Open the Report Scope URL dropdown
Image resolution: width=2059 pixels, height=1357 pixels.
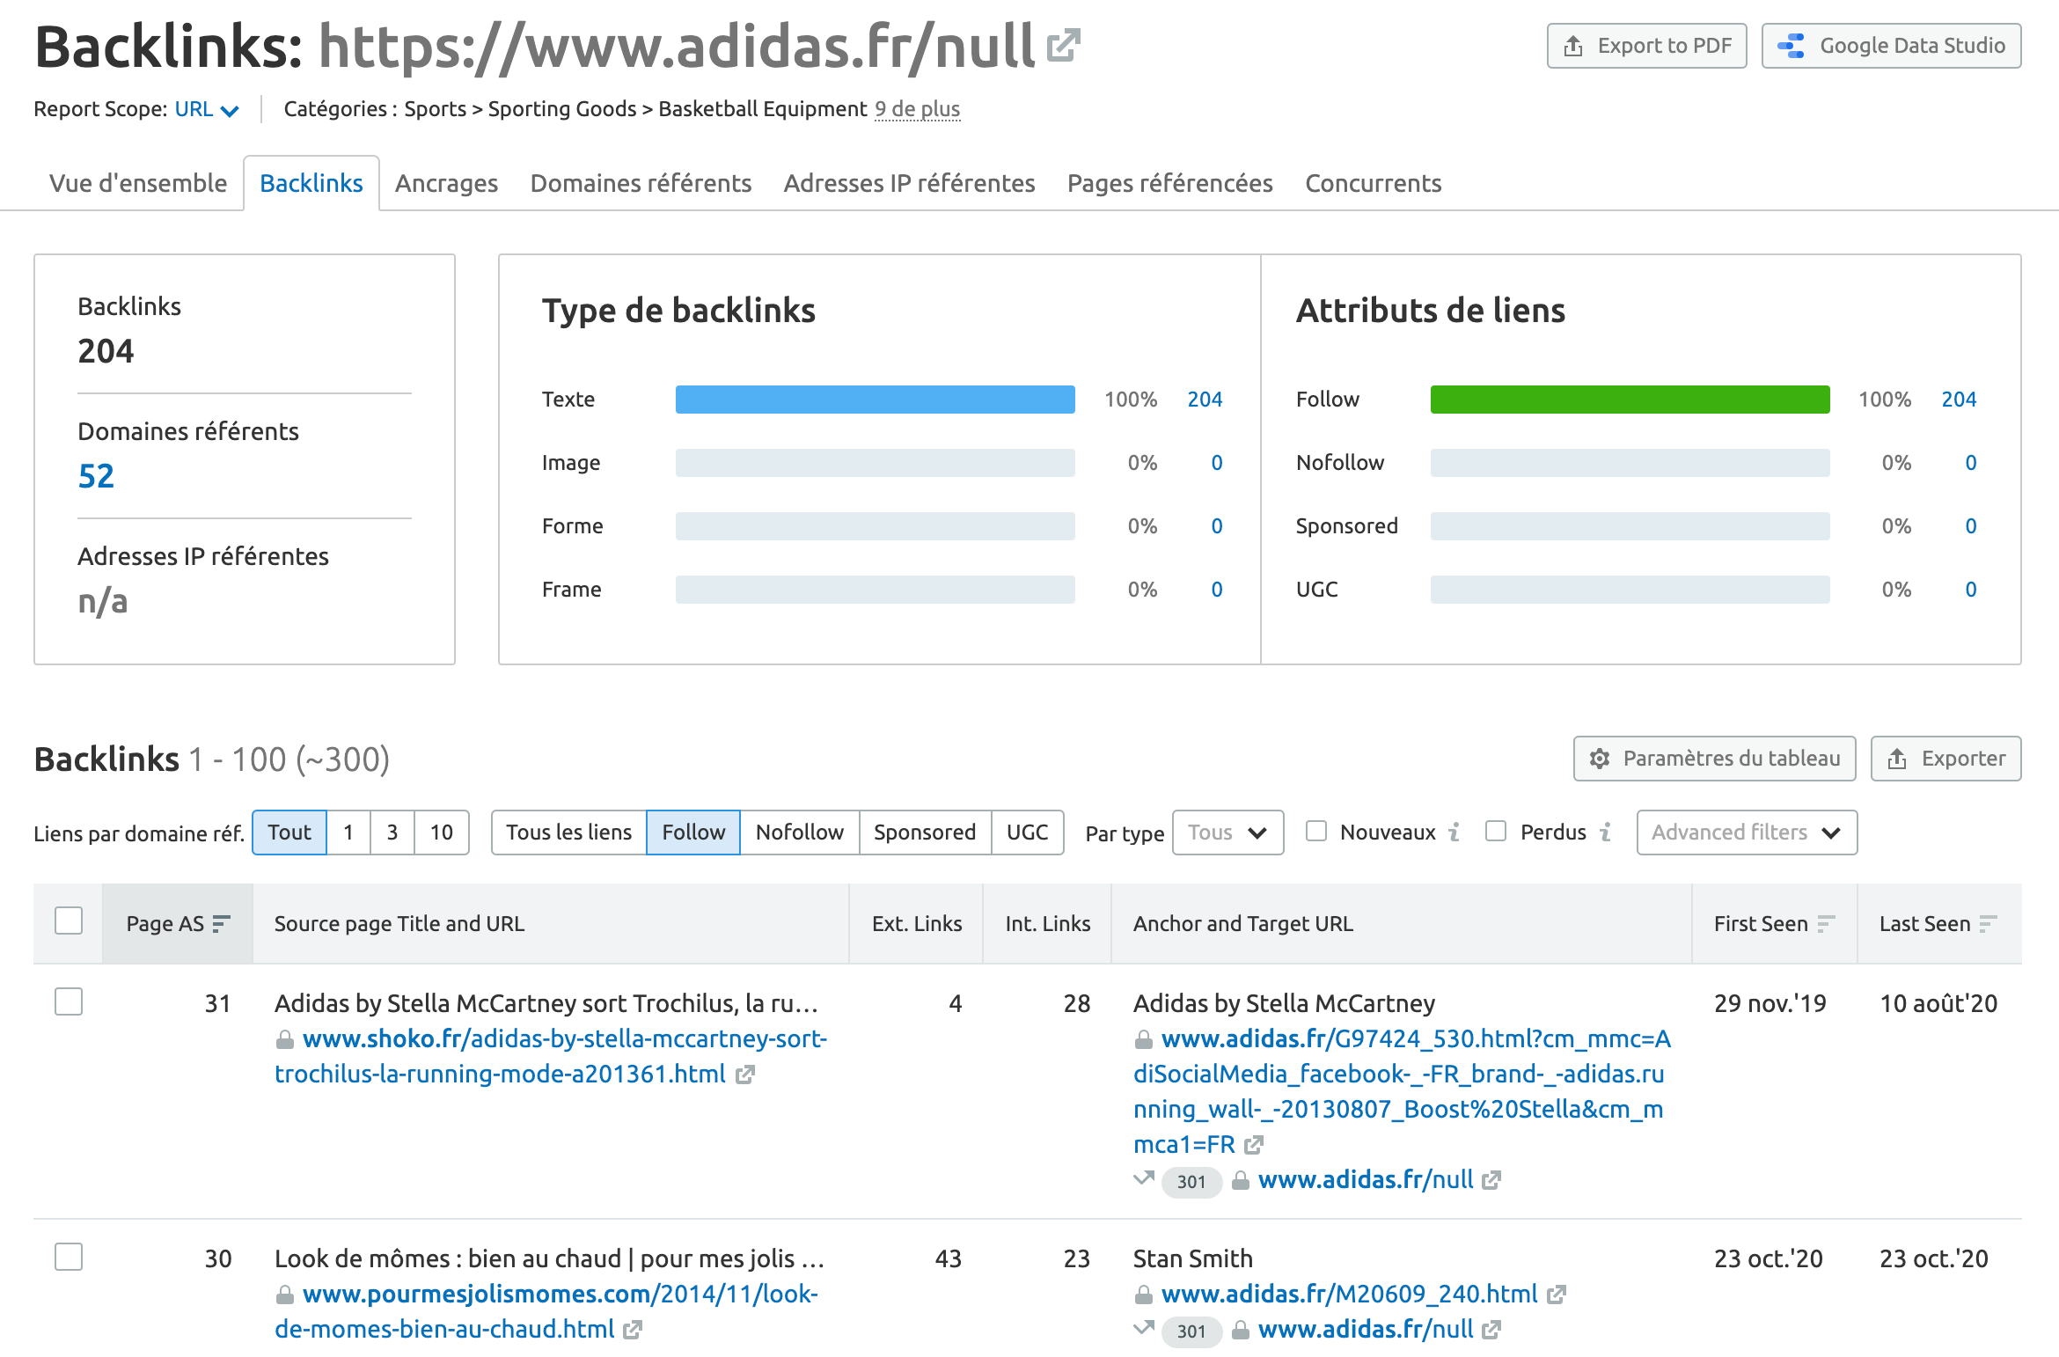click(x=207, y=109)
